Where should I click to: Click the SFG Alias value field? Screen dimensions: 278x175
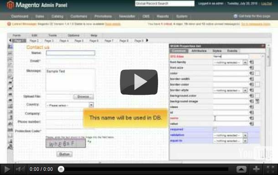(x=231, y=57)
